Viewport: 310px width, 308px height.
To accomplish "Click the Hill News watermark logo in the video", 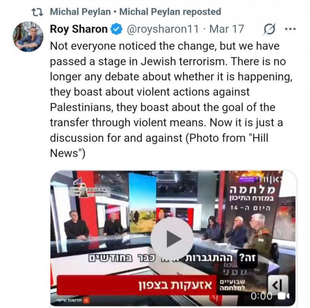I will (x=90, y=190).
